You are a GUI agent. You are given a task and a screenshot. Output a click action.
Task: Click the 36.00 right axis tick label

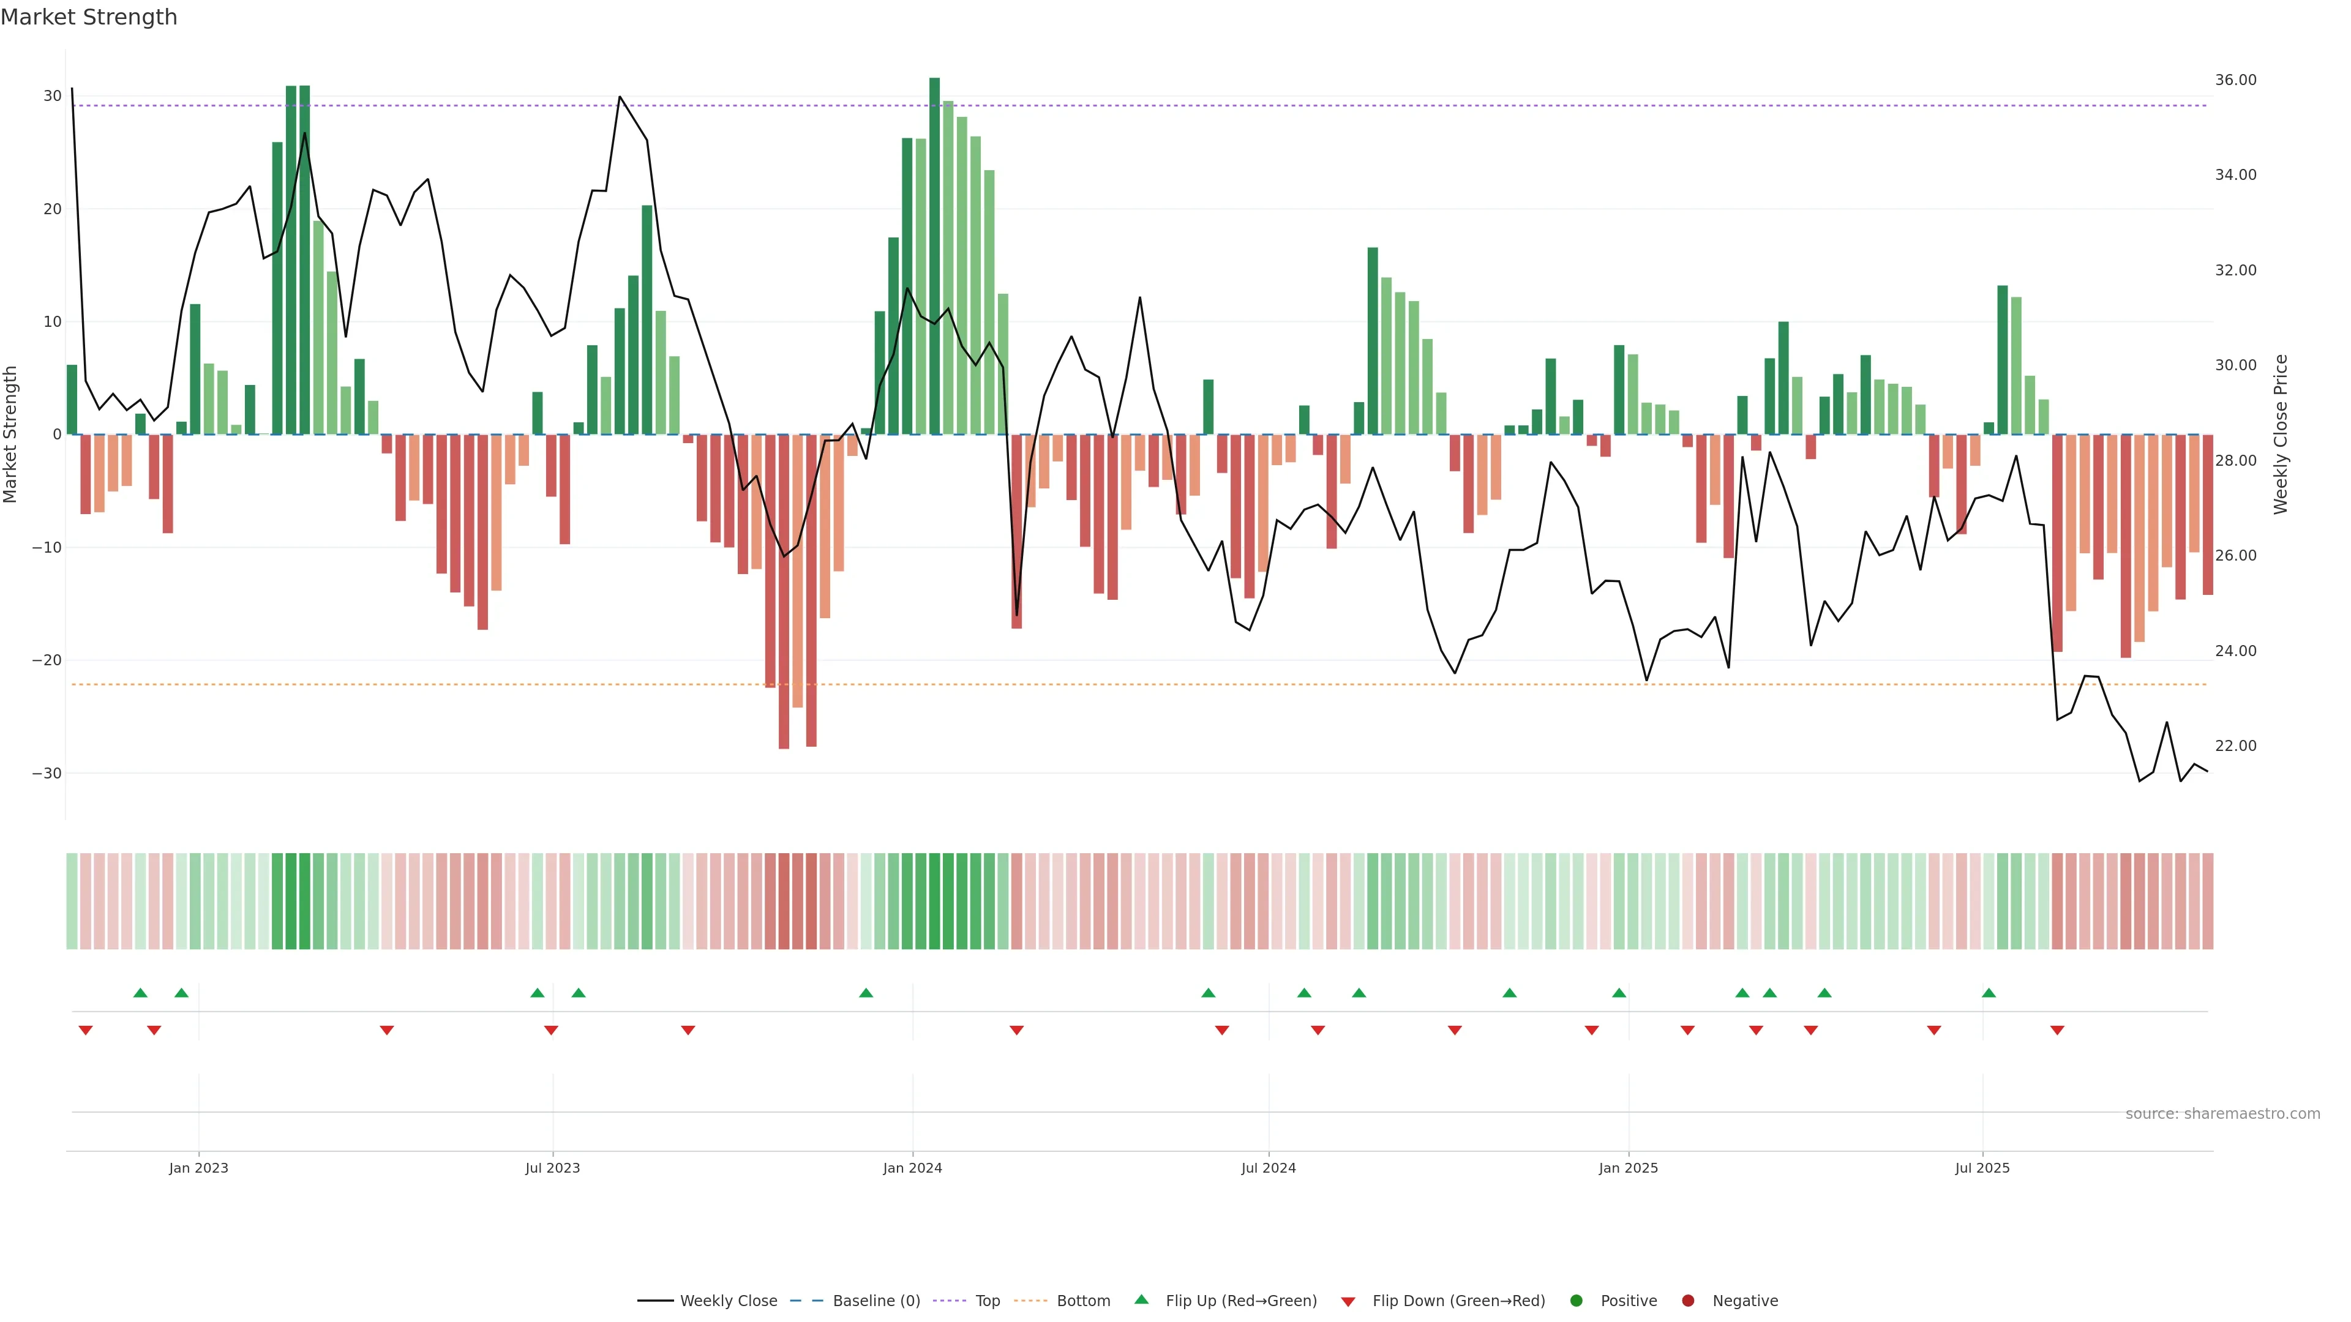click(x=2235, y=80)
